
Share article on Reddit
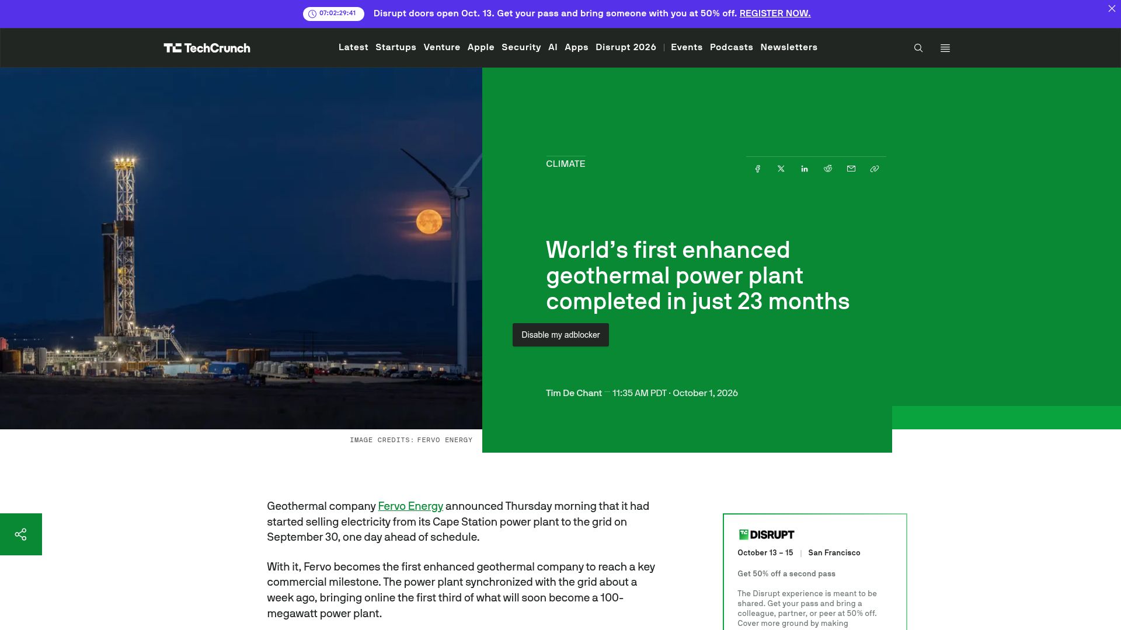click(x=828, y=169)
